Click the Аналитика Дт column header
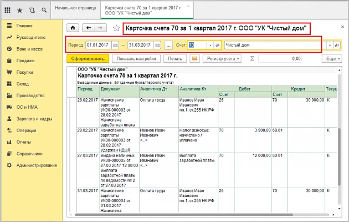 click(159, 92)
